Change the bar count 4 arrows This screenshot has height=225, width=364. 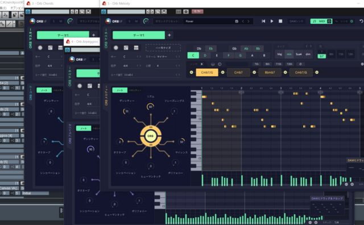[x=177, y=66]
